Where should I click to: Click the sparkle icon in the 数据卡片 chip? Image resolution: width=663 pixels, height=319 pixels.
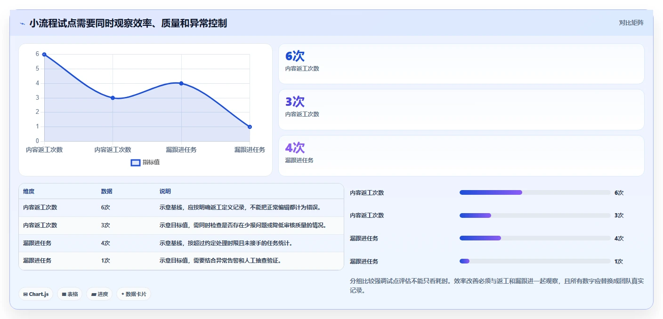[x=123, y=294]
